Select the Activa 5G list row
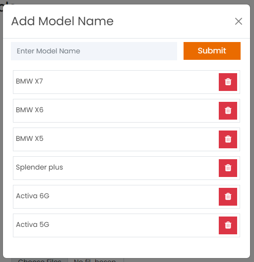Viewport: 254px width, 262px height. pyautogui.click(x=127, y=225)
